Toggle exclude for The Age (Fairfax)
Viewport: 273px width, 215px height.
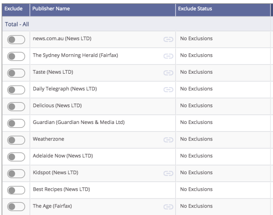(x=16, y=206)
